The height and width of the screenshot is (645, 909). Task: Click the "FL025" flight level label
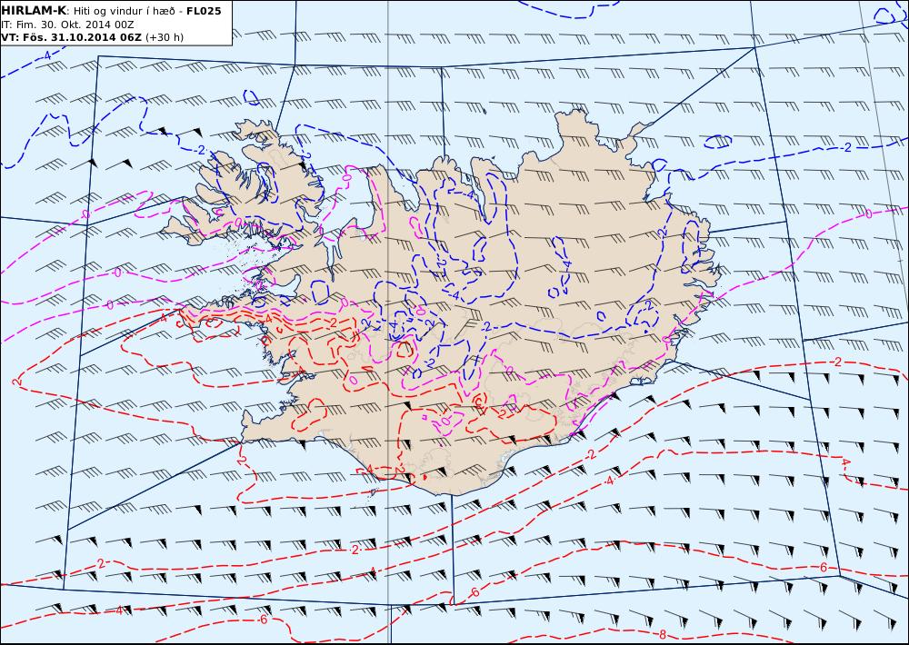pos(204,11)
